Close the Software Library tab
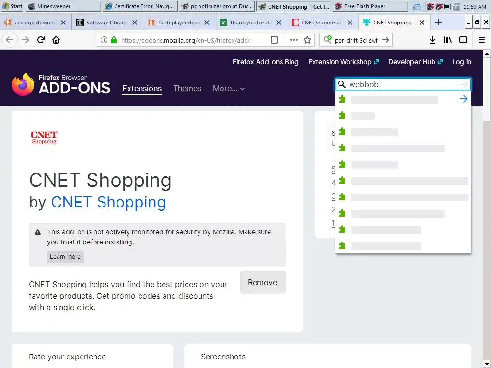This screenshot has width=491, height=368. pyautogui.click(x=135, y=23)
